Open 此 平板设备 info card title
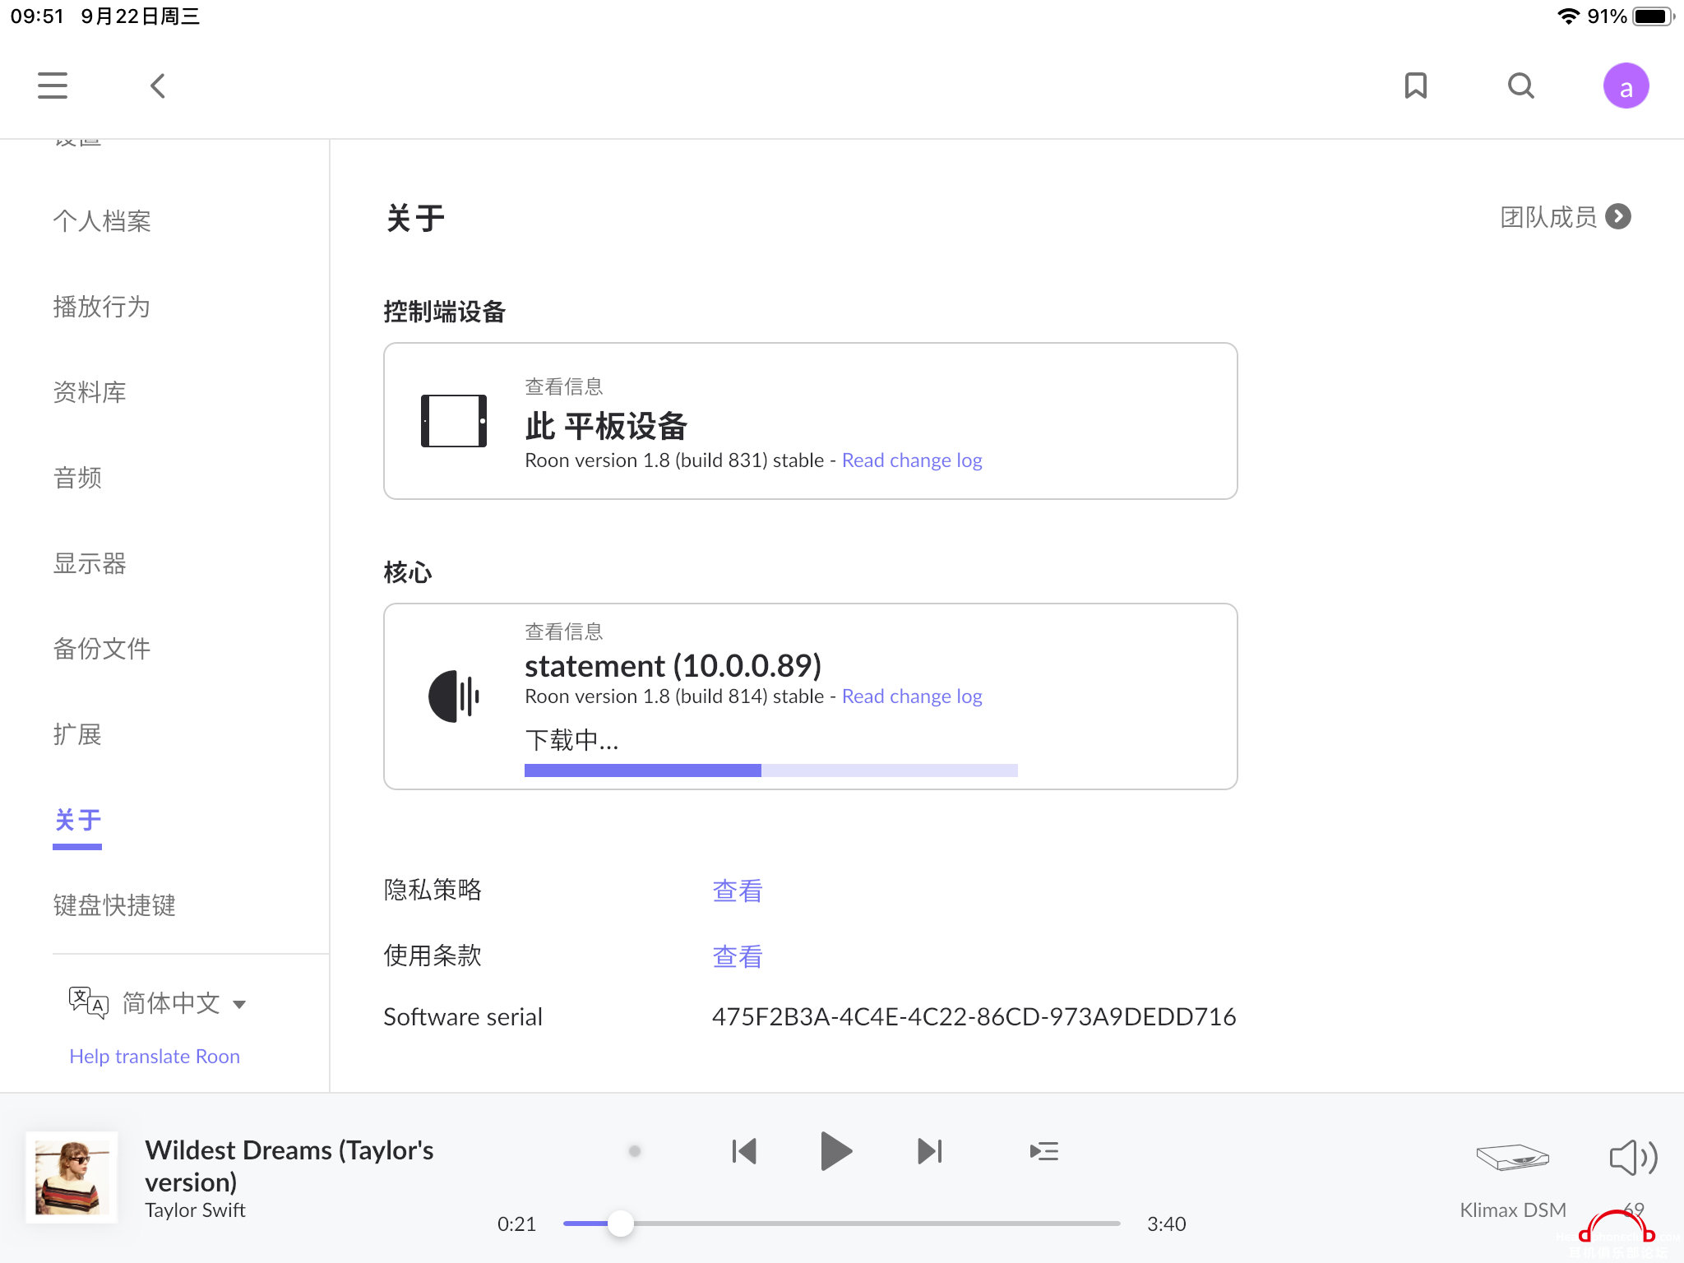Viewport: 1684px width, 1263px height. 606,426
